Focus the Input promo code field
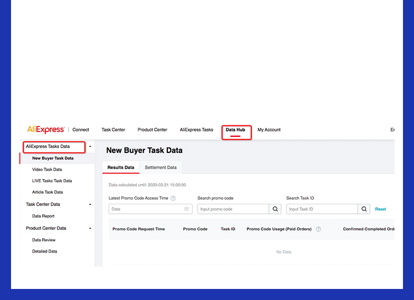Screen dimensions: 414x300 233,209
